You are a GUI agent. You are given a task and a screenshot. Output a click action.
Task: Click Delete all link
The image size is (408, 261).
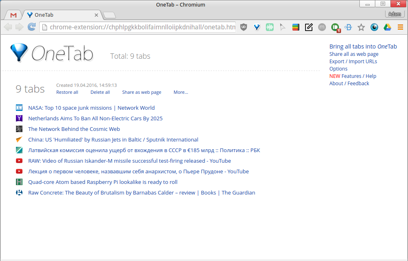pos(100,92)
